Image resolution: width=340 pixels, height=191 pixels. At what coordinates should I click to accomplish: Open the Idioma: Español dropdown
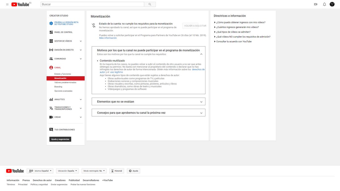pyautogui.click(x=40, y=171)
